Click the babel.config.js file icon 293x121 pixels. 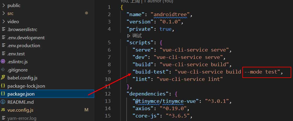pos(3,78)
